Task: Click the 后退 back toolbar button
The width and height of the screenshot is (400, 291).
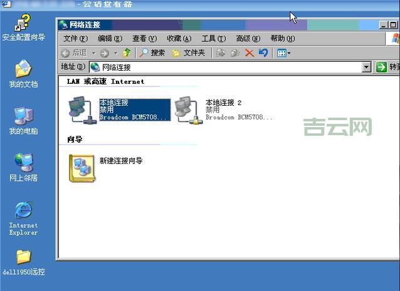Action: (x=74, y=53)
